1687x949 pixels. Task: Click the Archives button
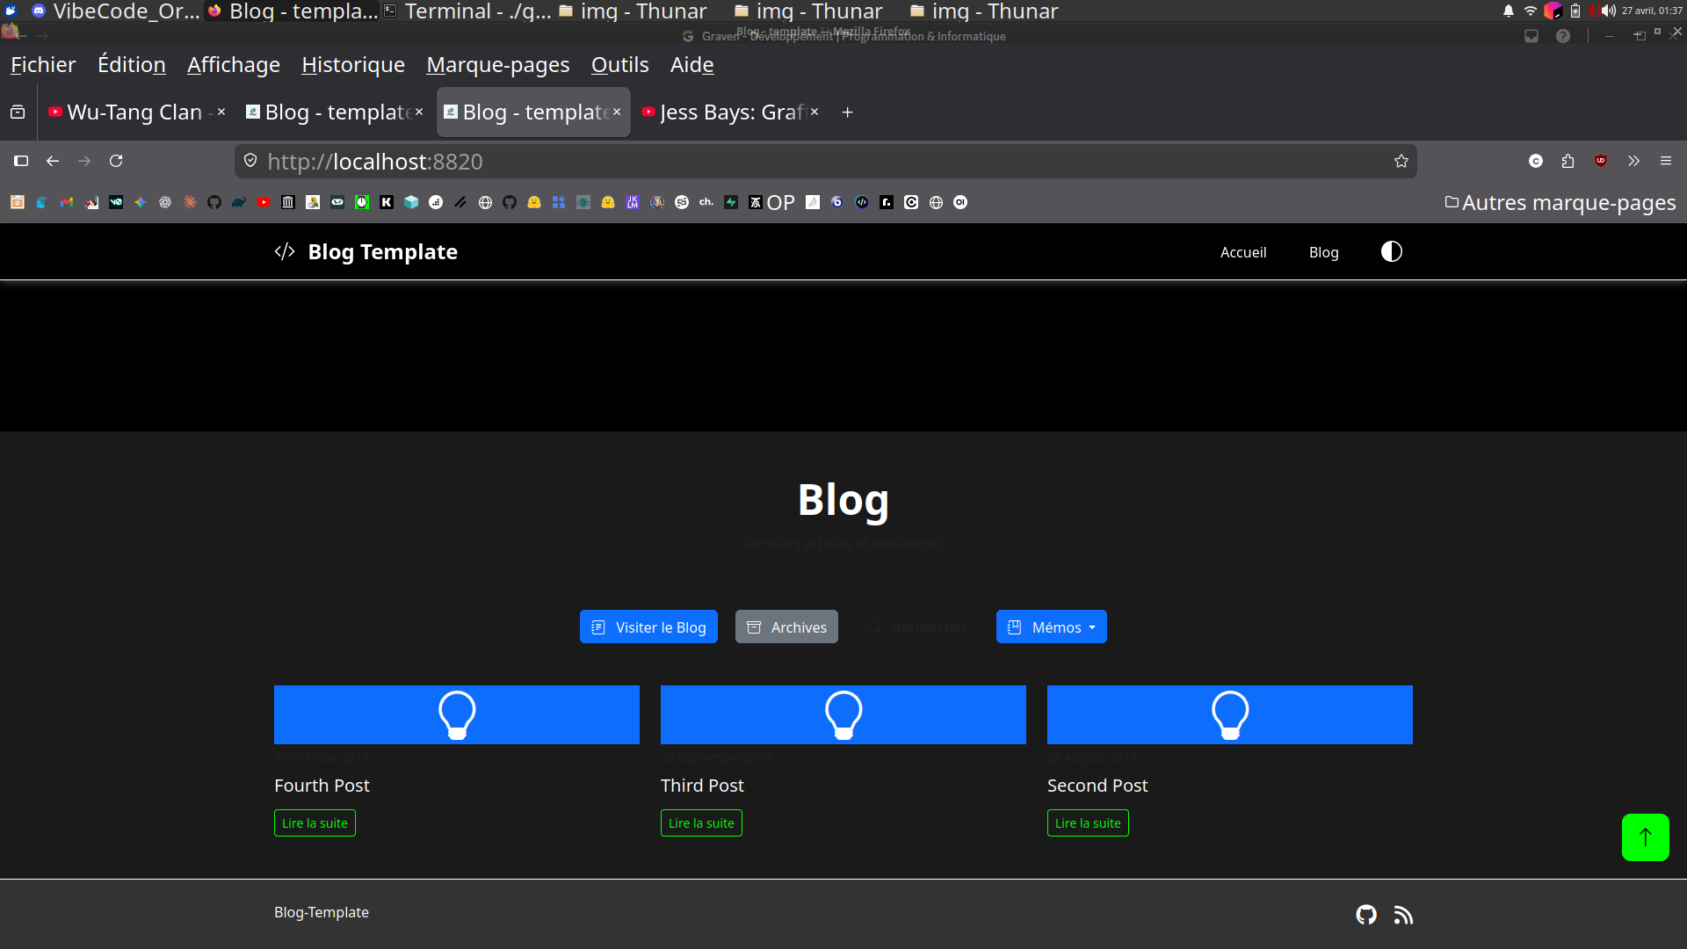(786, 627)
